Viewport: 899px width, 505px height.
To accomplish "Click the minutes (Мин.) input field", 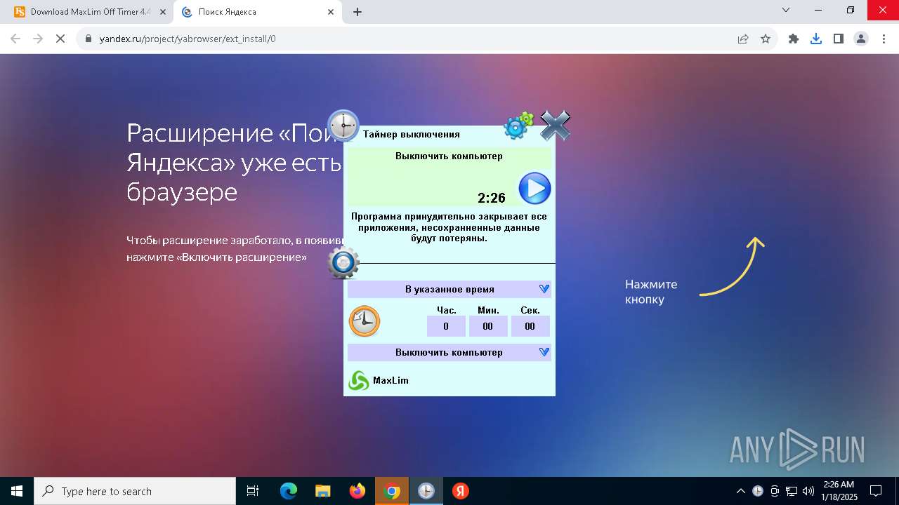I will click(488, 326).
